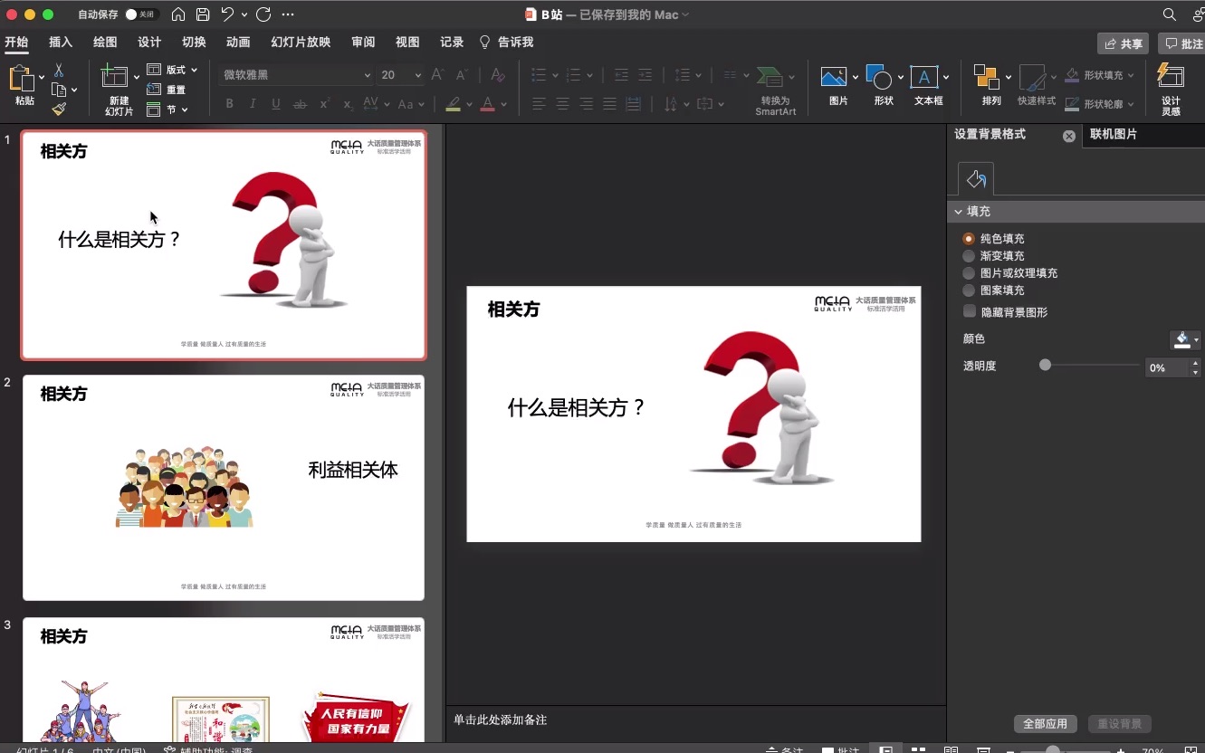Click the Save floppy-disk icon in title bar
Viewport: 1205px width, 753px height.
pyautogui.click(x=203, y=14)
